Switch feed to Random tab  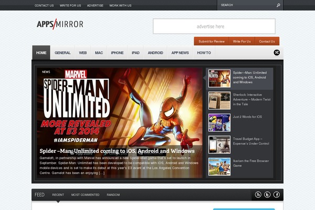click(113, 195)
